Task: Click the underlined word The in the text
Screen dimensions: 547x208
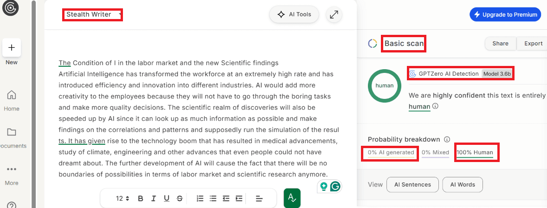Action: 64,63
